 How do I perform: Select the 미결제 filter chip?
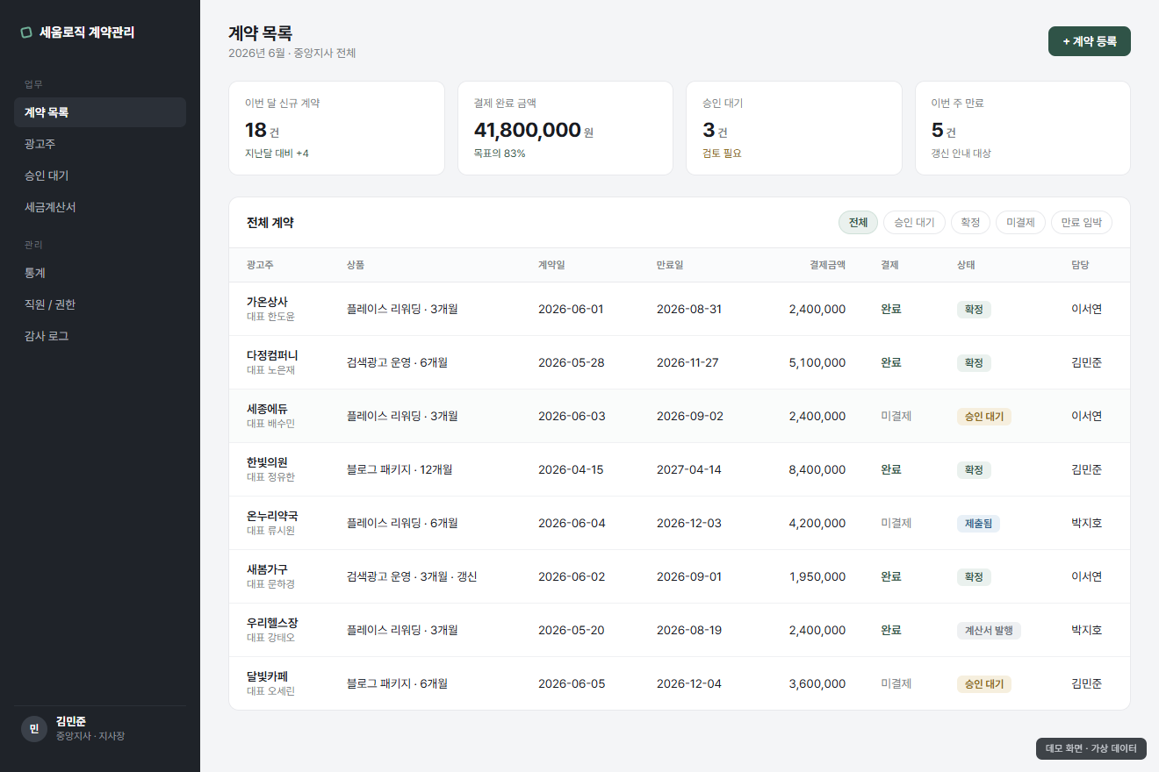(x=1020, y=223)
